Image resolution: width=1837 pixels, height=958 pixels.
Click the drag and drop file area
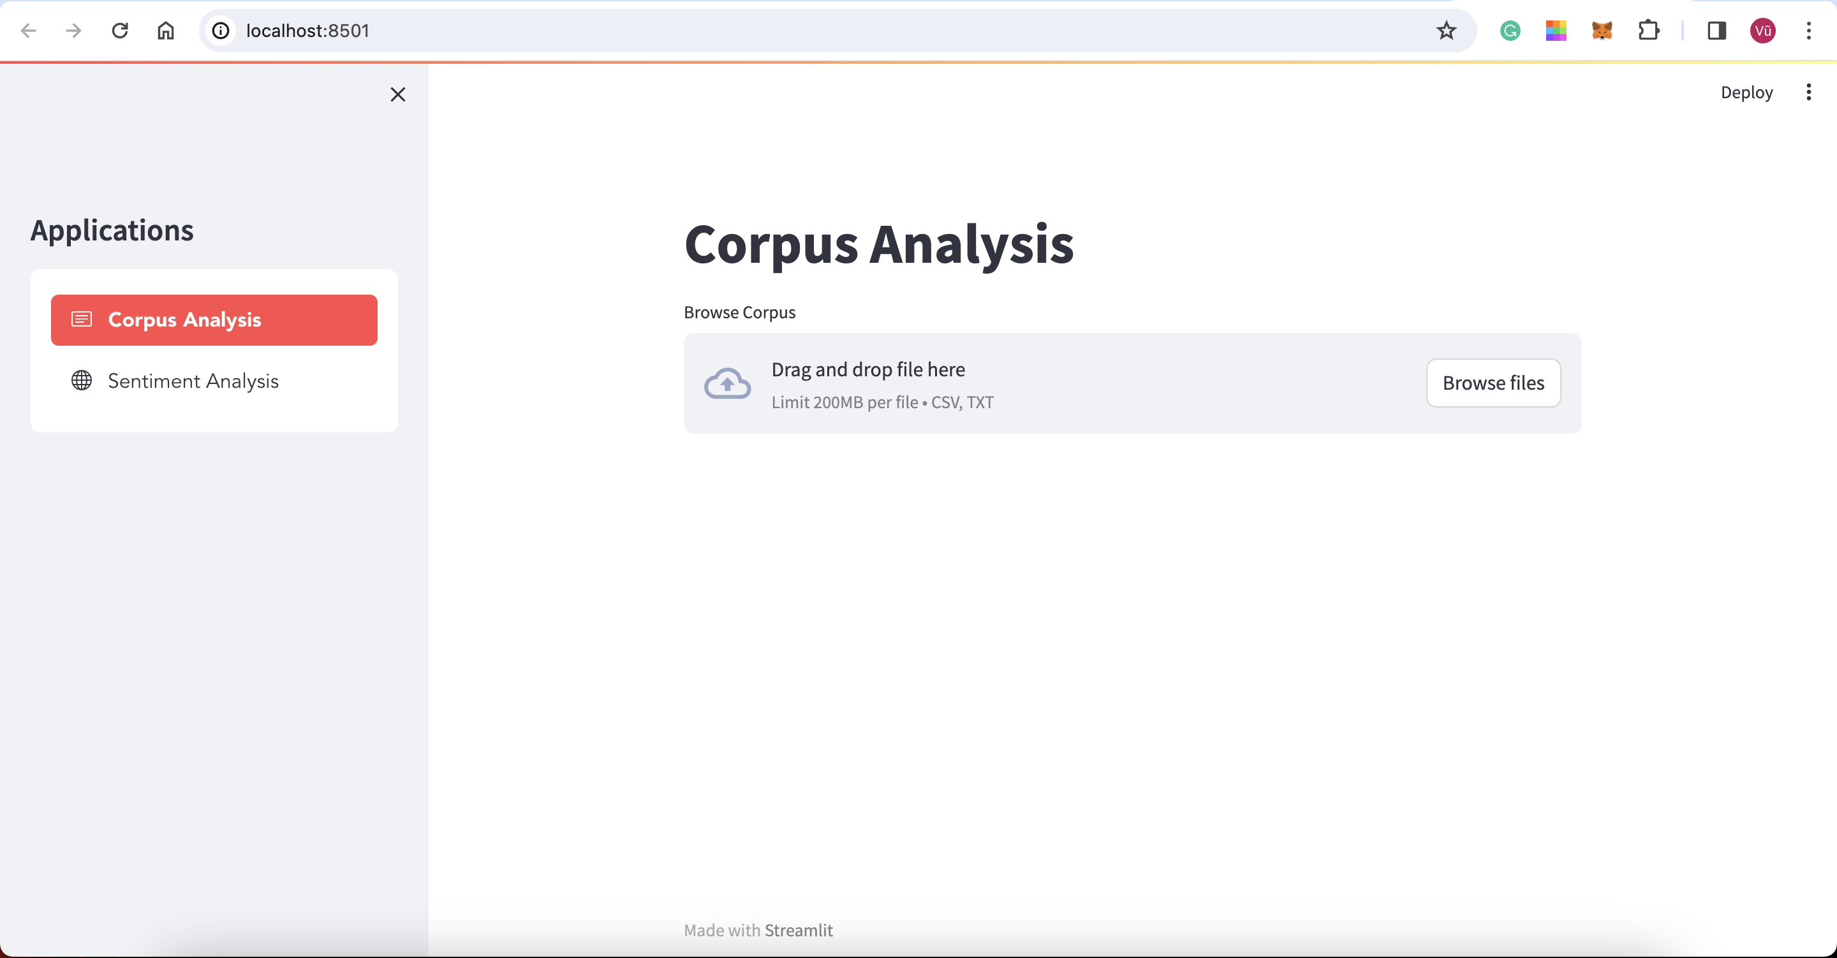pos(1070,383)
